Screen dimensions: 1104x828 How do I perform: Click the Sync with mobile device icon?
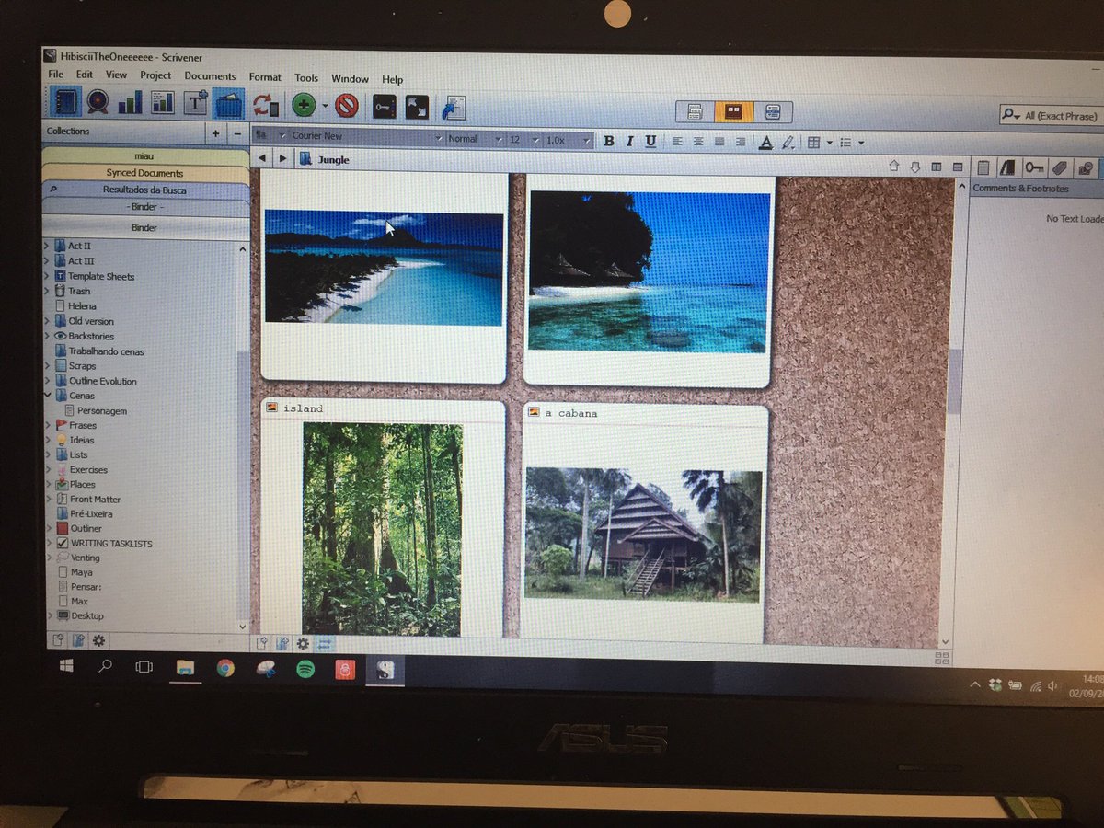[x=265, y=105]
